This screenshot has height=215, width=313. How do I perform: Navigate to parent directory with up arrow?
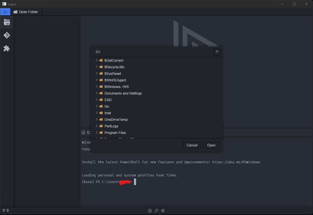coord(217,52)
